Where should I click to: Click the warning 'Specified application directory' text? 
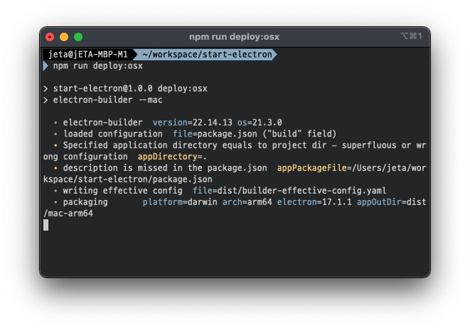point(140,145)
